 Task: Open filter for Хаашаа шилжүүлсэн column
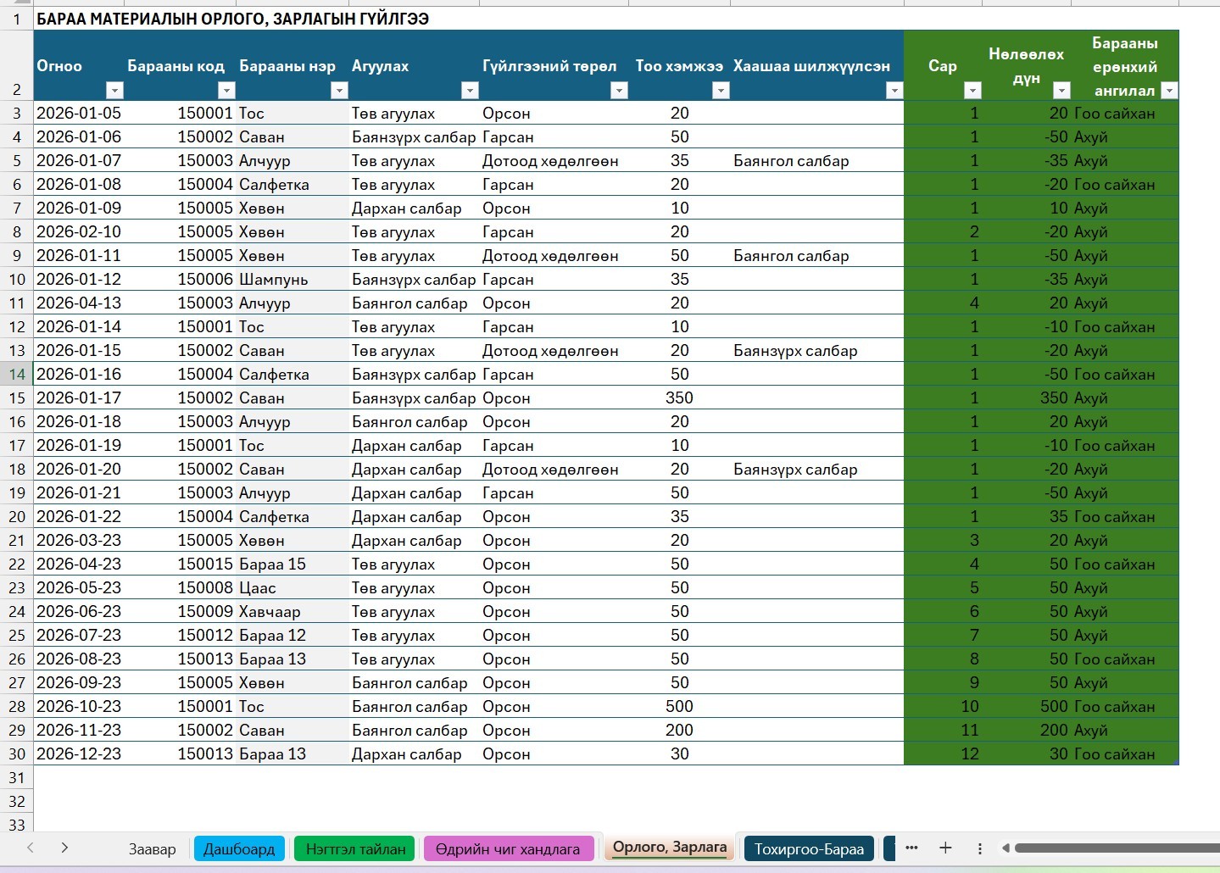[894, 91]
